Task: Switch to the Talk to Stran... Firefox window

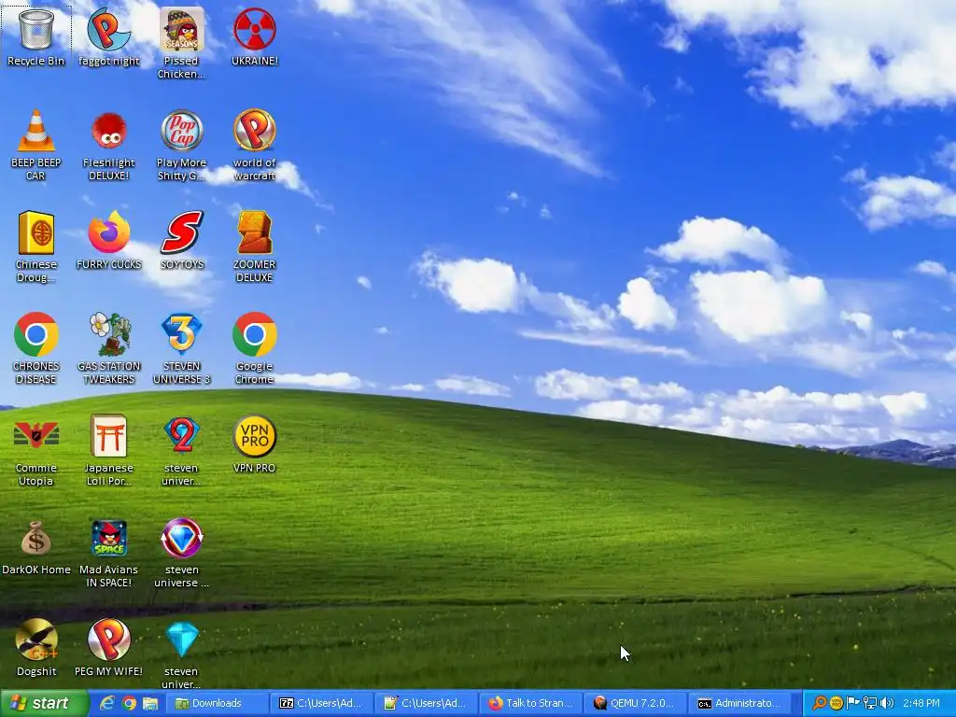Action: pyautogui.click(x=530, y=703)
